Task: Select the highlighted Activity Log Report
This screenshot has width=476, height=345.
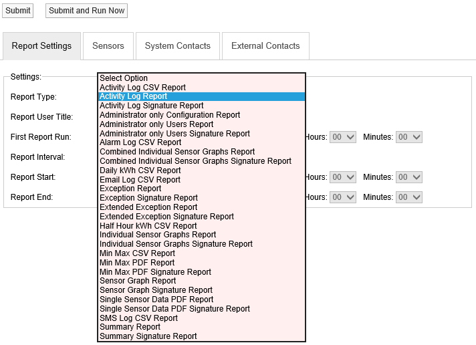Action: [x=134, y=96]
